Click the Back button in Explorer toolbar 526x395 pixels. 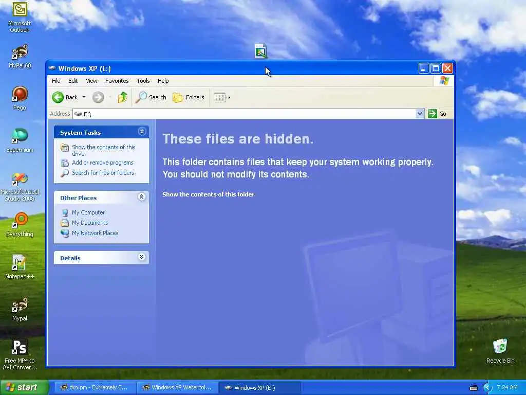pyautogui.click(x=65, y=97)
